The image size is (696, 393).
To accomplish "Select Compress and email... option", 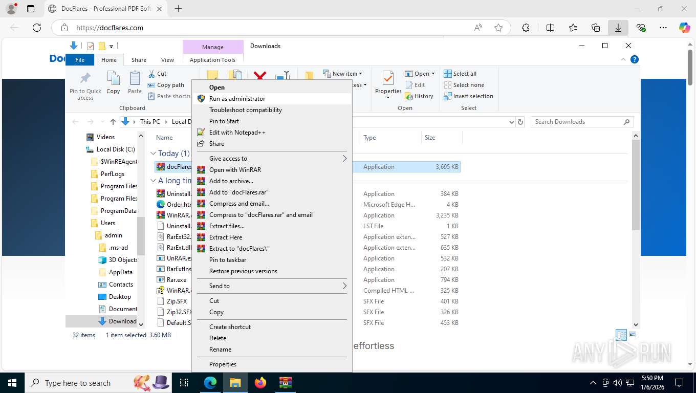I will click(x=272, y=204).
